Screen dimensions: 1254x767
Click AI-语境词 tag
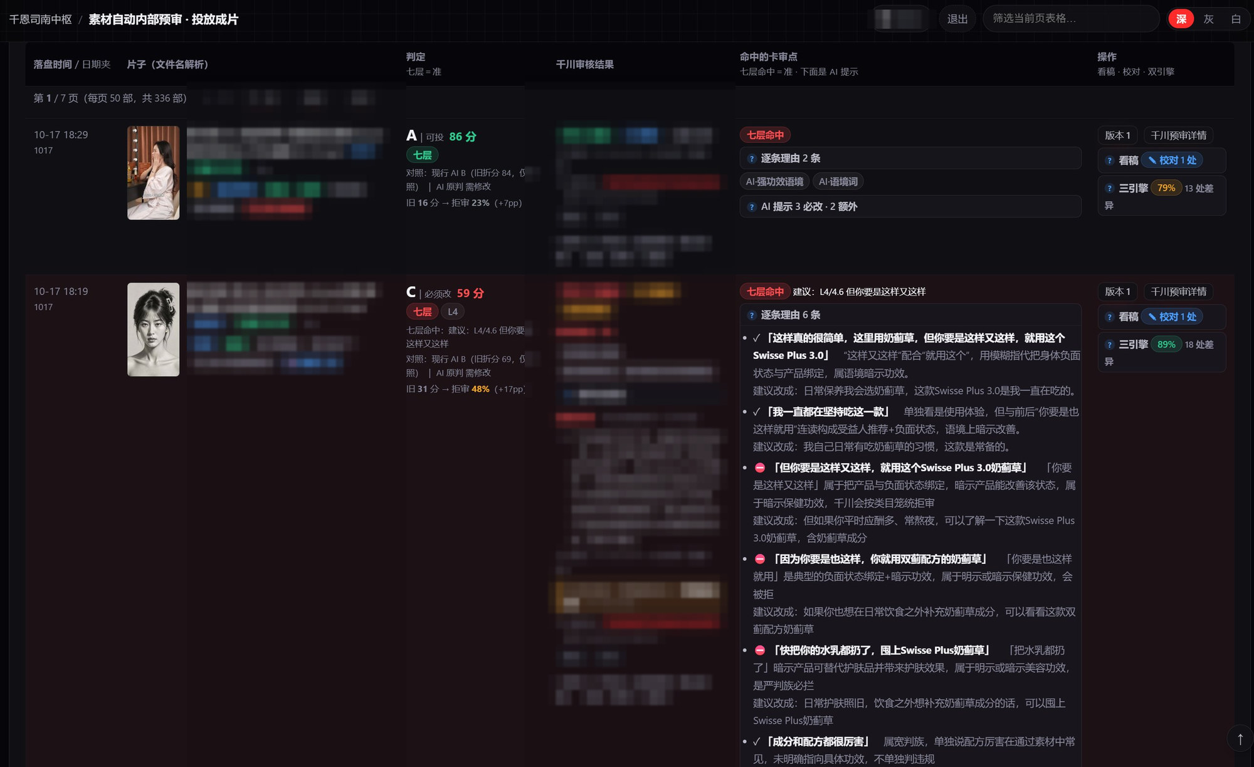click(838, 182)
